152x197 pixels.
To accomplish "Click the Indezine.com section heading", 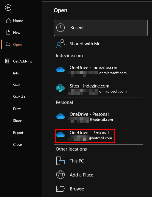I will [69, 56].
